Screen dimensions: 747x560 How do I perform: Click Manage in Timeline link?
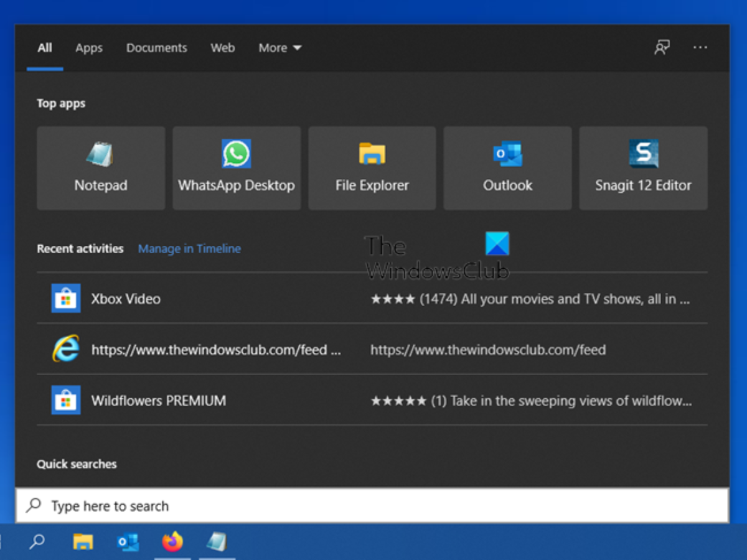[189, 249]
